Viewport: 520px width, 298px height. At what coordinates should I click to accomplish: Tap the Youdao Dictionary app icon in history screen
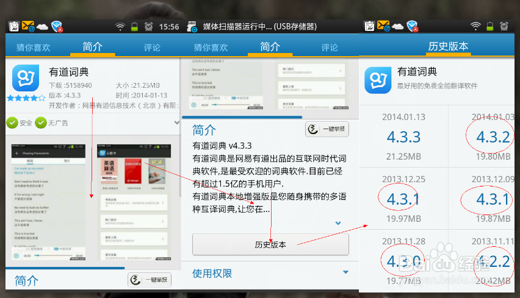click(378, 80)
